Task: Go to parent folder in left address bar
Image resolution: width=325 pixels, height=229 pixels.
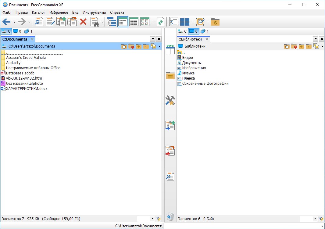Action: tap(139, 46)
